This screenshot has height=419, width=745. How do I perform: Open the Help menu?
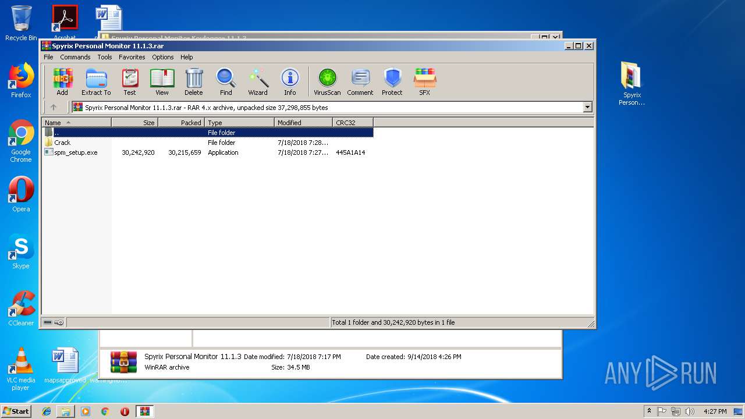click(186, 57)
